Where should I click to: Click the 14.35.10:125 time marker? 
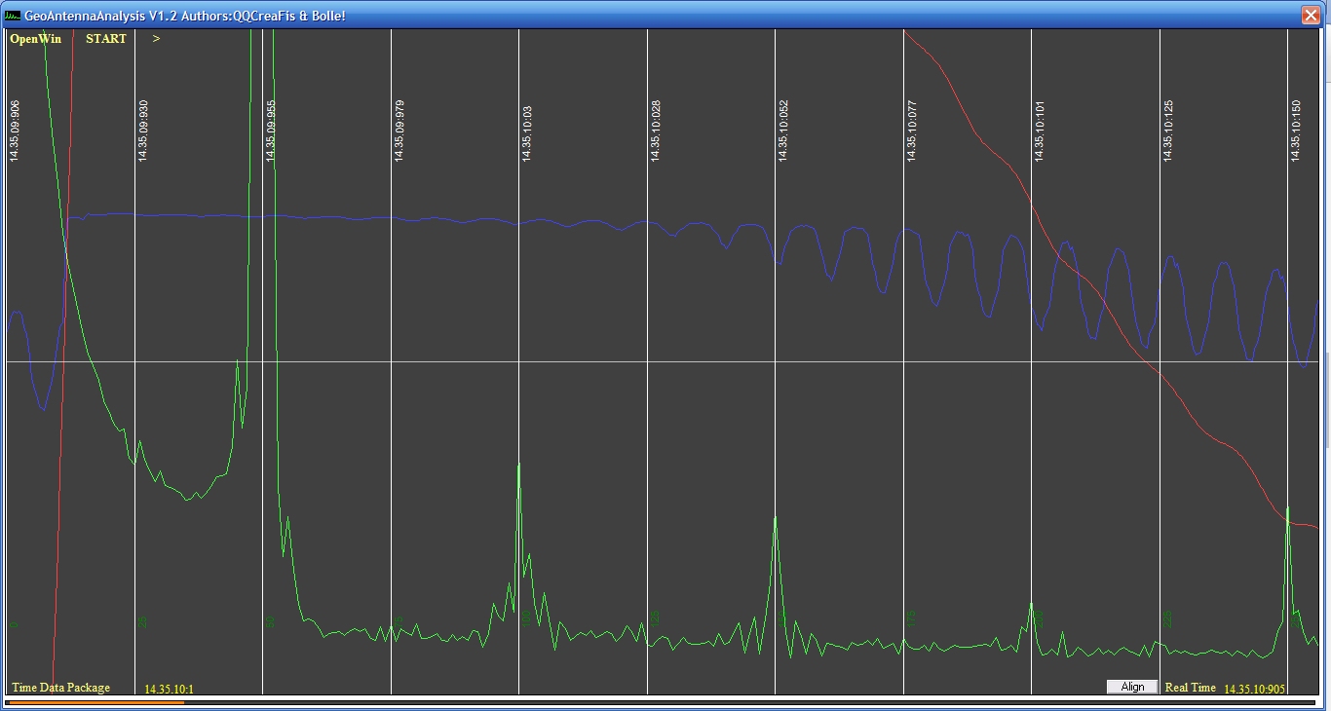pyautogui.click(x=1168, y=131)
